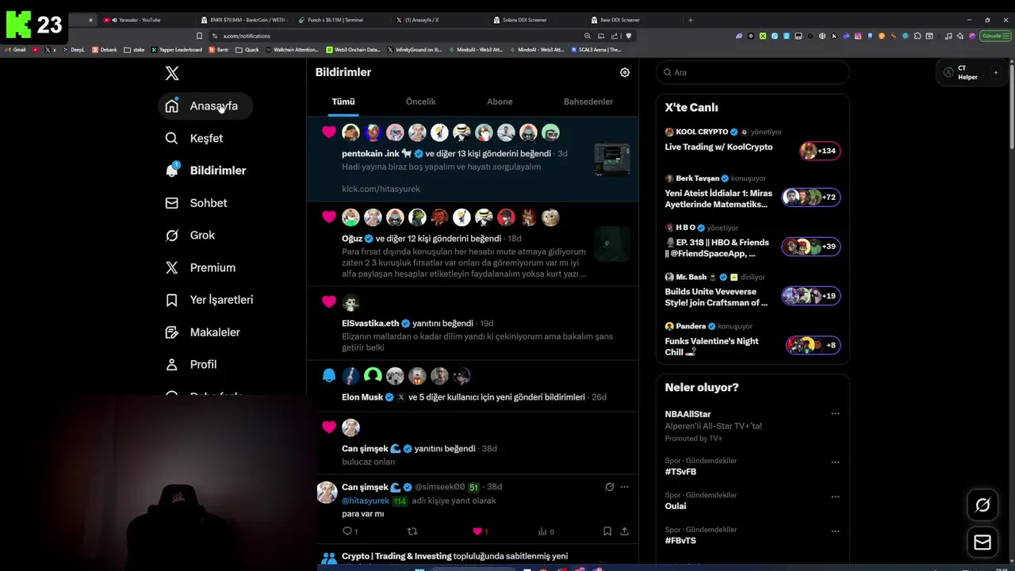Viewport: 1015px width, 571px height.
Task: Open Elon Musk new posts notification
Action: [x=473, y=386]
